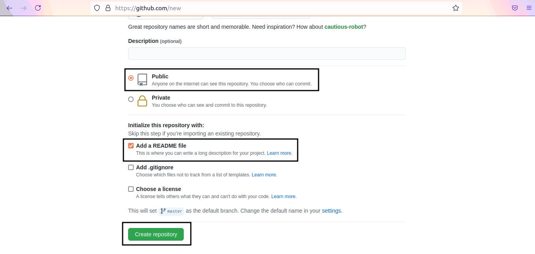Open the settings link for default branch

coord(332,211)
